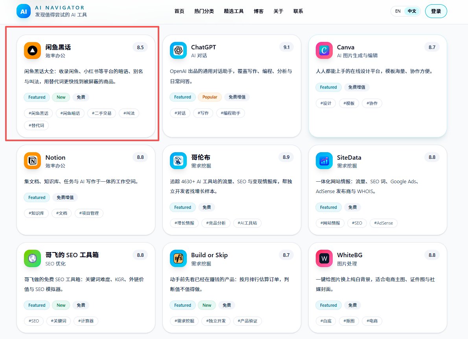Open the 哥伦布 title link
Viewport: 468px width, 339px height.
pos(201,157)
